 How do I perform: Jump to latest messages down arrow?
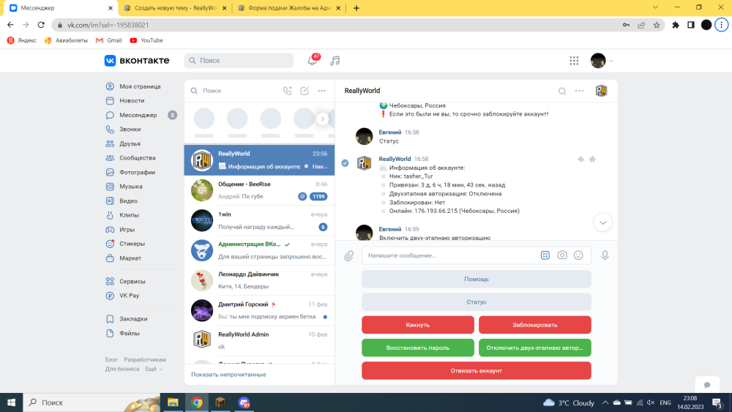coord(602,222)
